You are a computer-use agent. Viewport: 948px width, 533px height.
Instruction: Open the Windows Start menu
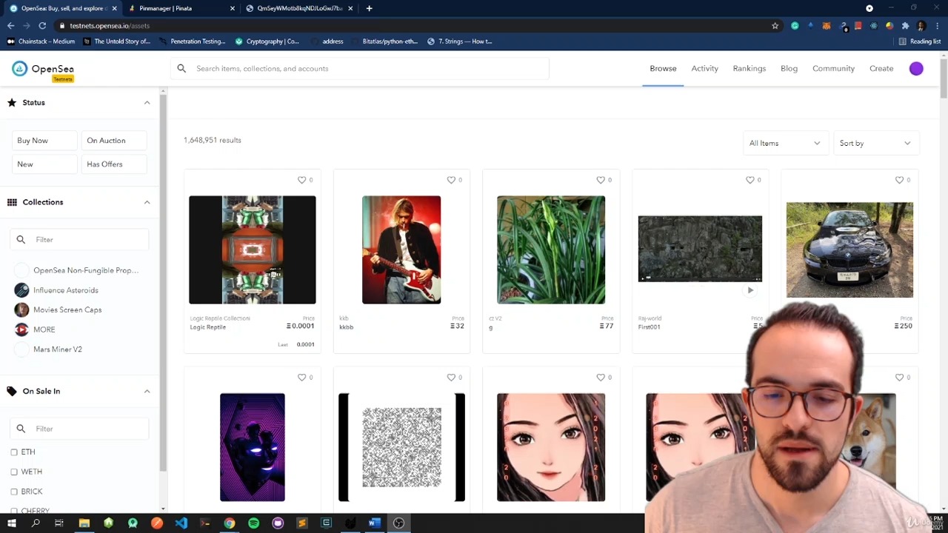point(11,523)
